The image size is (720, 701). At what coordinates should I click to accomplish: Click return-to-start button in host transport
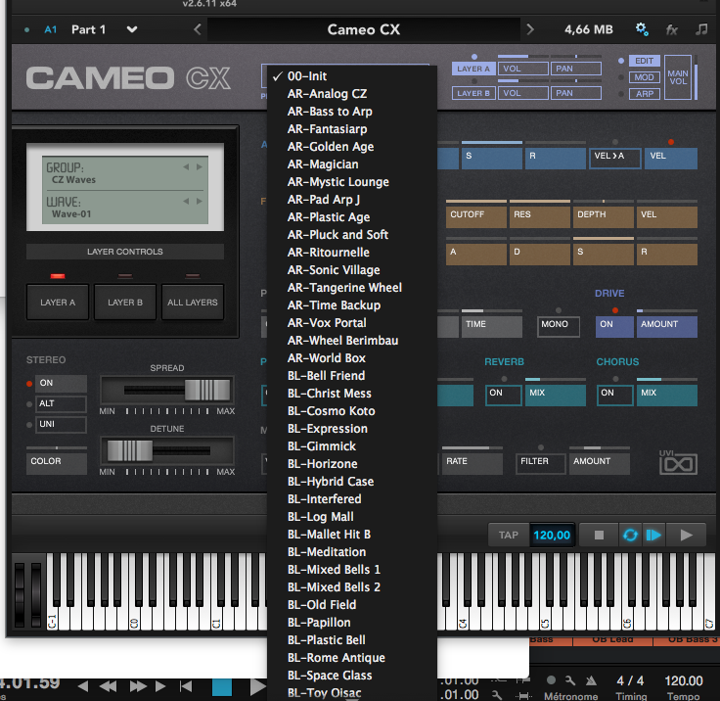[186, 686]
